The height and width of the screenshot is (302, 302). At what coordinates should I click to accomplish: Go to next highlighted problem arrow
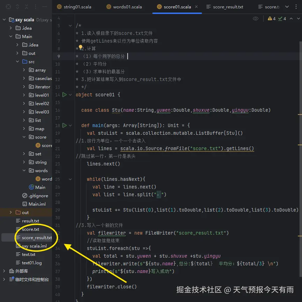point(299,19)
